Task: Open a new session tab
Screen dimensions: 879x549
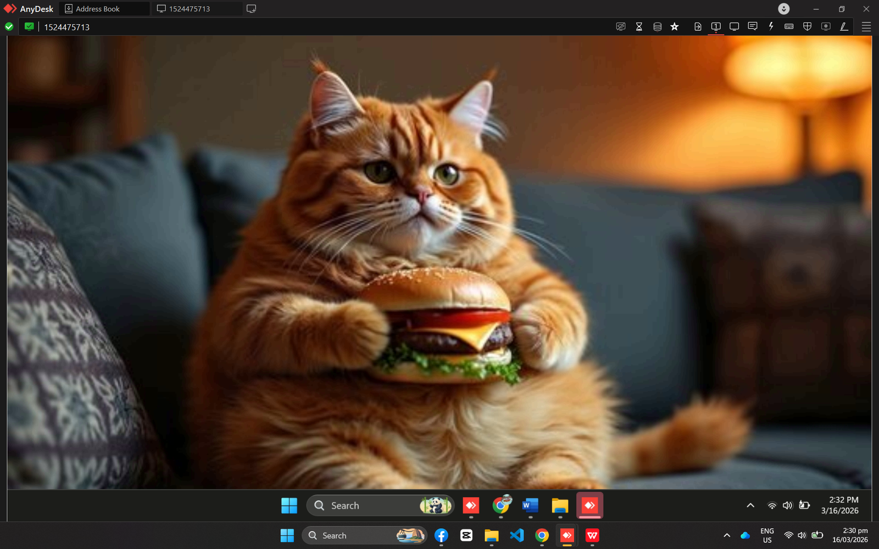Action: pyautogui.click(x=251, y=9)
